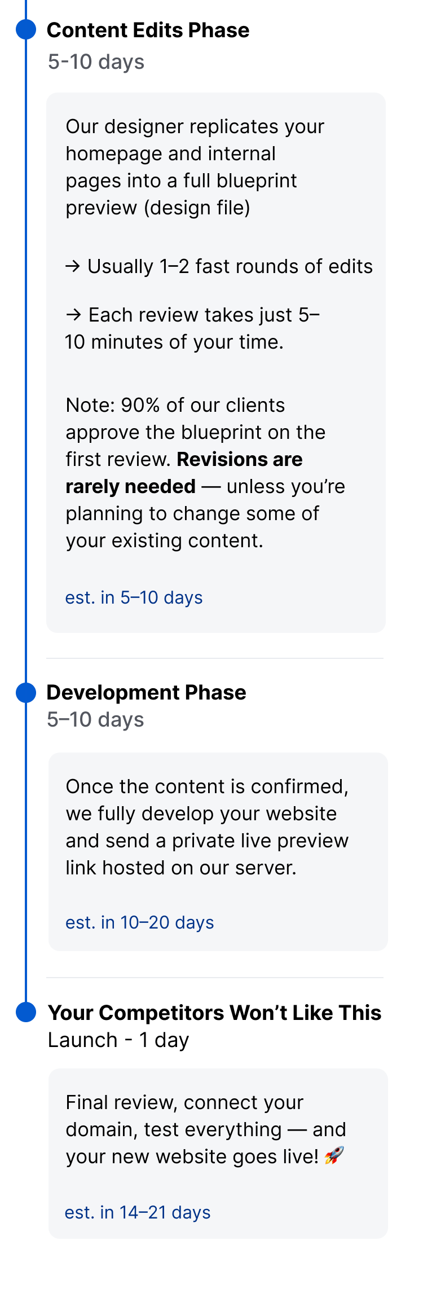Click the "Your Competitors Won't Like This" heading
The width and height of the screenshot is (423, 1302).
[x=214, y=1013]
